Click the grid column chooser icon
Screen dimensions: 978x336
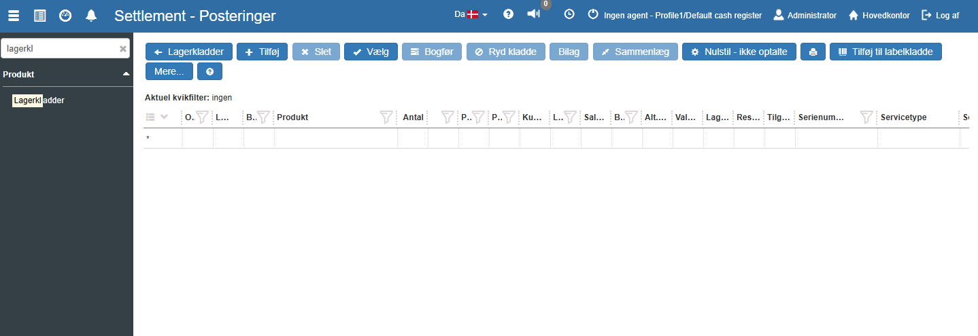(x=151, y=117)
